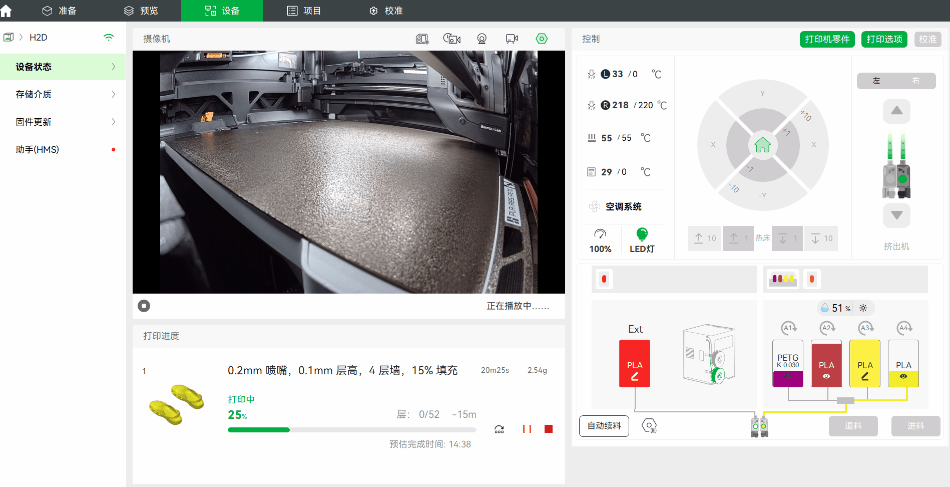This screenshot has width=950, height=487.
Task: Toggle the LED灯 light
Action: tap(642, 241)
